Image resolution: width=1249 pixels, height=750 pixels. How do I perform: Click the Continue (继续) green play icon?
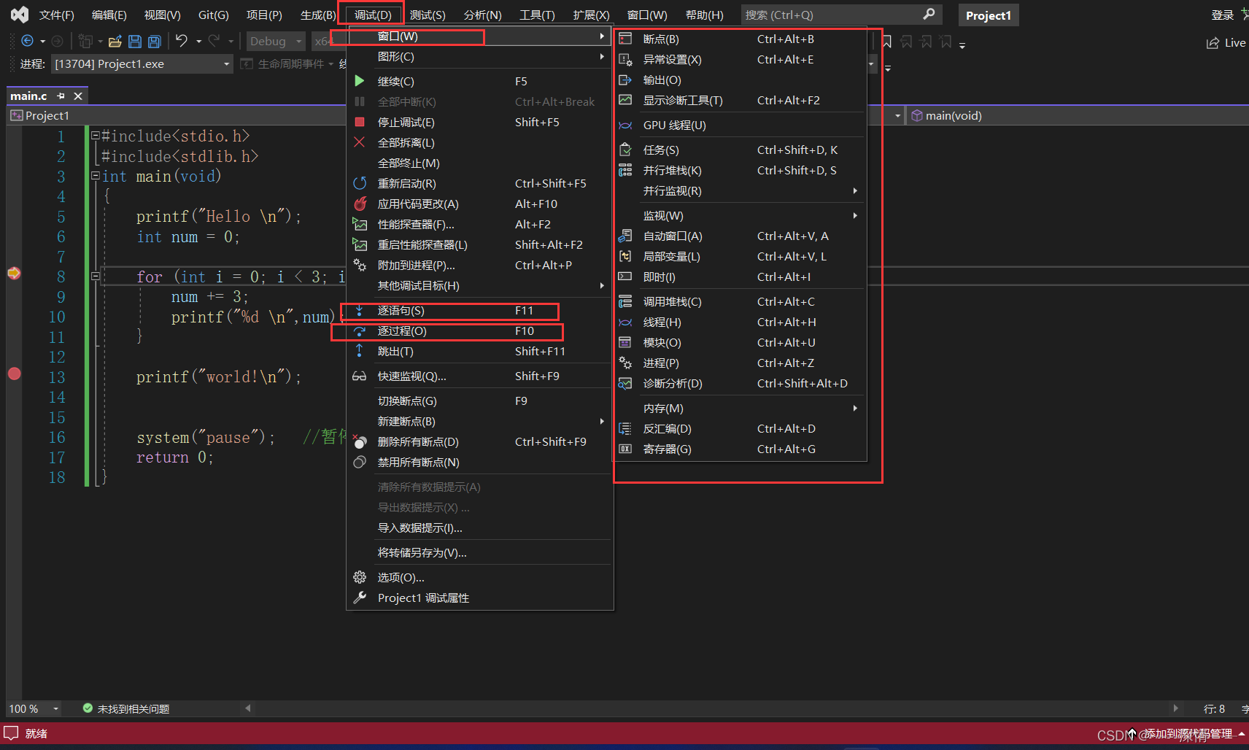click(359, 81)
